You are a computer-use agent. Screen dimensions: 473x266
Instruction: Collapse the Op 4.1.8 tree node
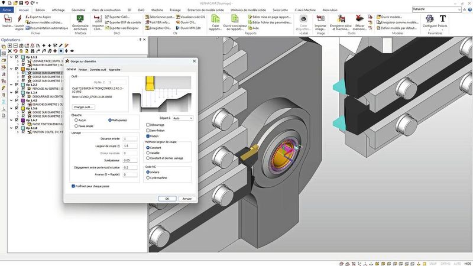[x=11, y=128]
